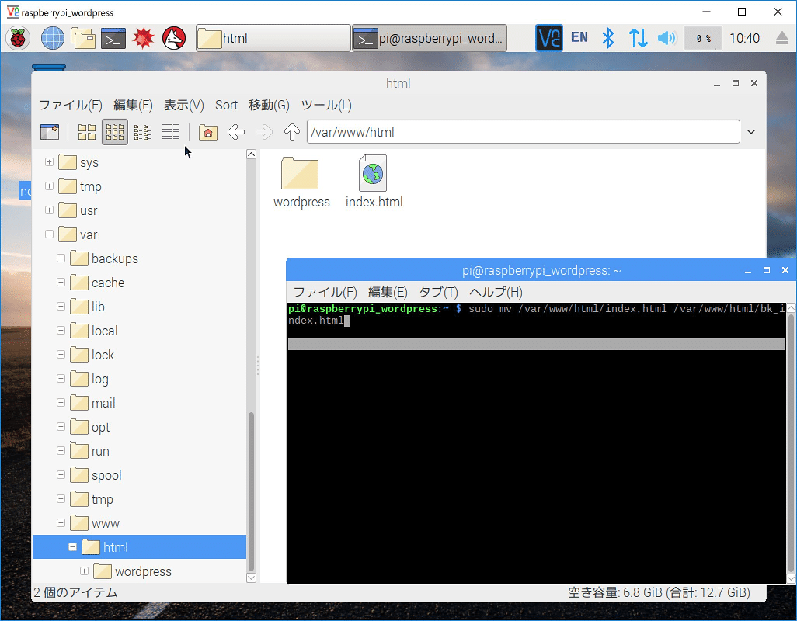Open the terminal ヘルプ(H) menu
Viewport: 797px width, 621px height.
click(496, 292)
